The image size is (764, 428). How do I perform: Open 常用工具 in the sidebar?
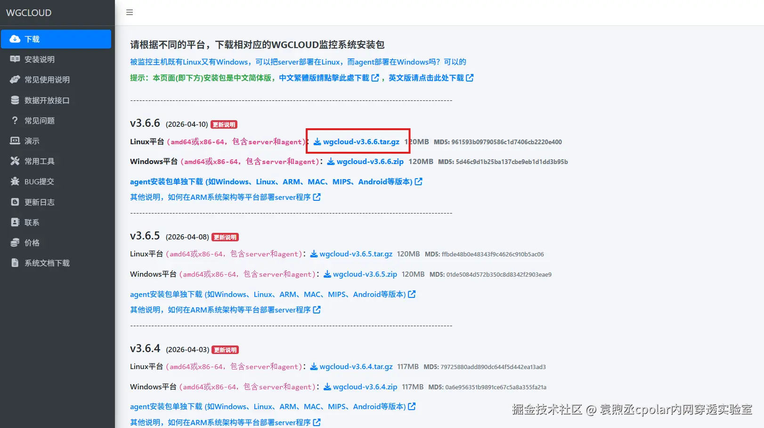(56, 161)
